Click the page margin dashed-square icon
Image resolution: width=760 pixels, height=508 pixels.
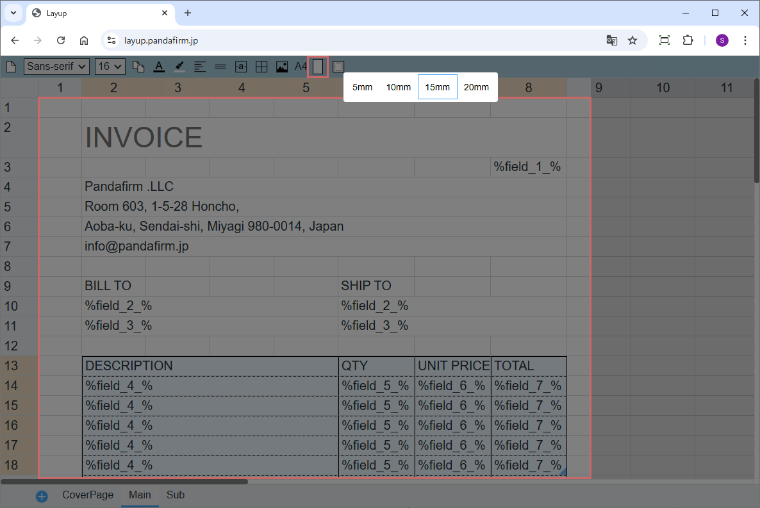(x=338, y=67)
